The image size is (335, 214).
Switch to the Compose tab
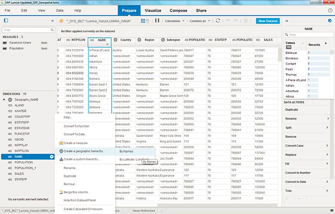click(x=179, y=10)
